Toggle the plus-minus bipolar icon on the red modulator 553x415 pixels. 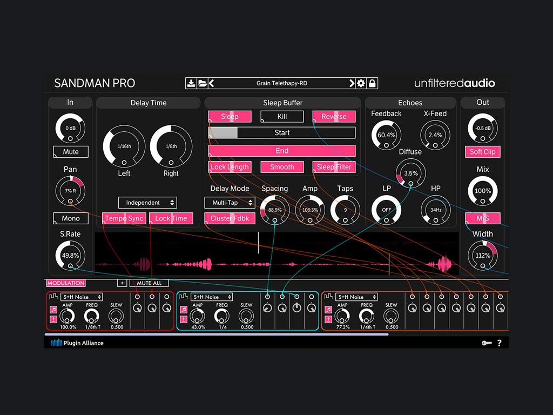click(53, 319)
